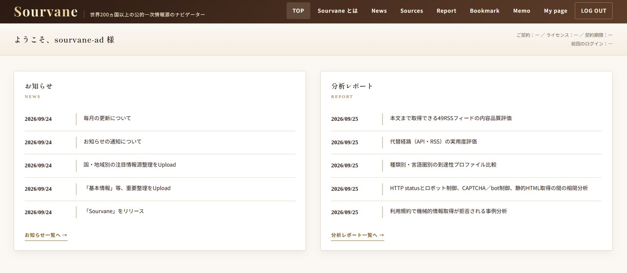Go to the News menu
Screen dimensions: 627x273
pos(379,11)
